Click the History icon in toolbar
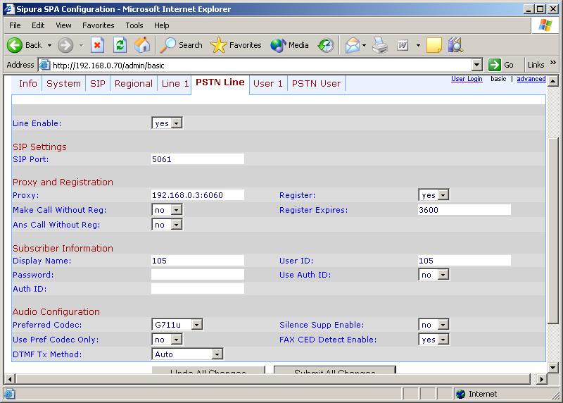Viewport: 563px width, 403px height. point(326,45)
